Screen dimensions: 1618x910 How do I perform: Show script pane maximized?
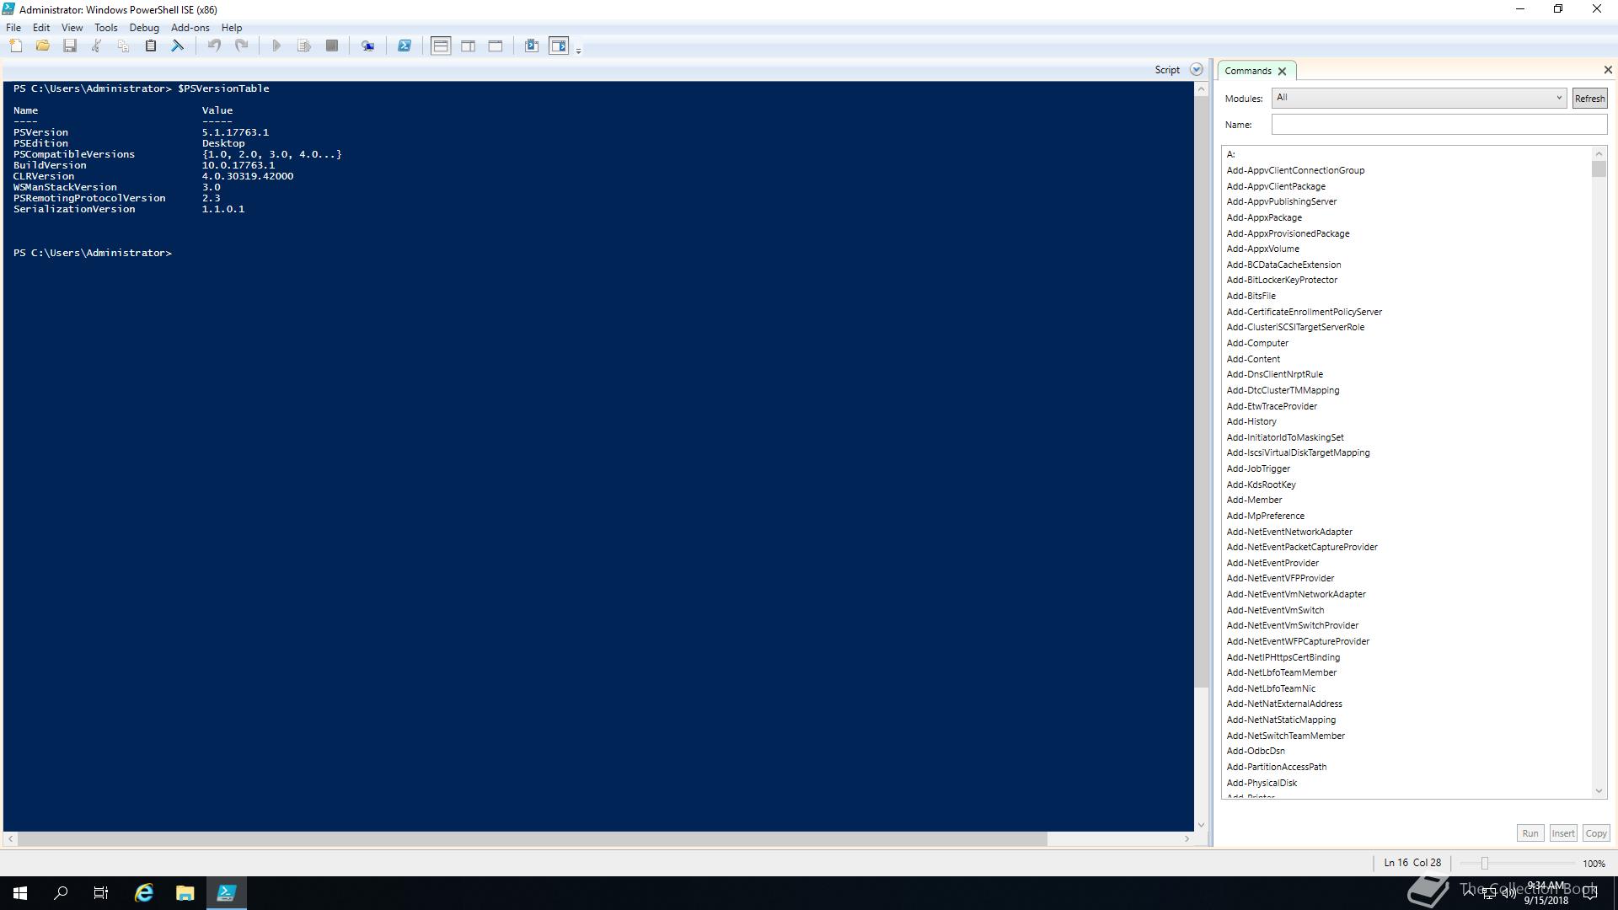click(496, 46)
